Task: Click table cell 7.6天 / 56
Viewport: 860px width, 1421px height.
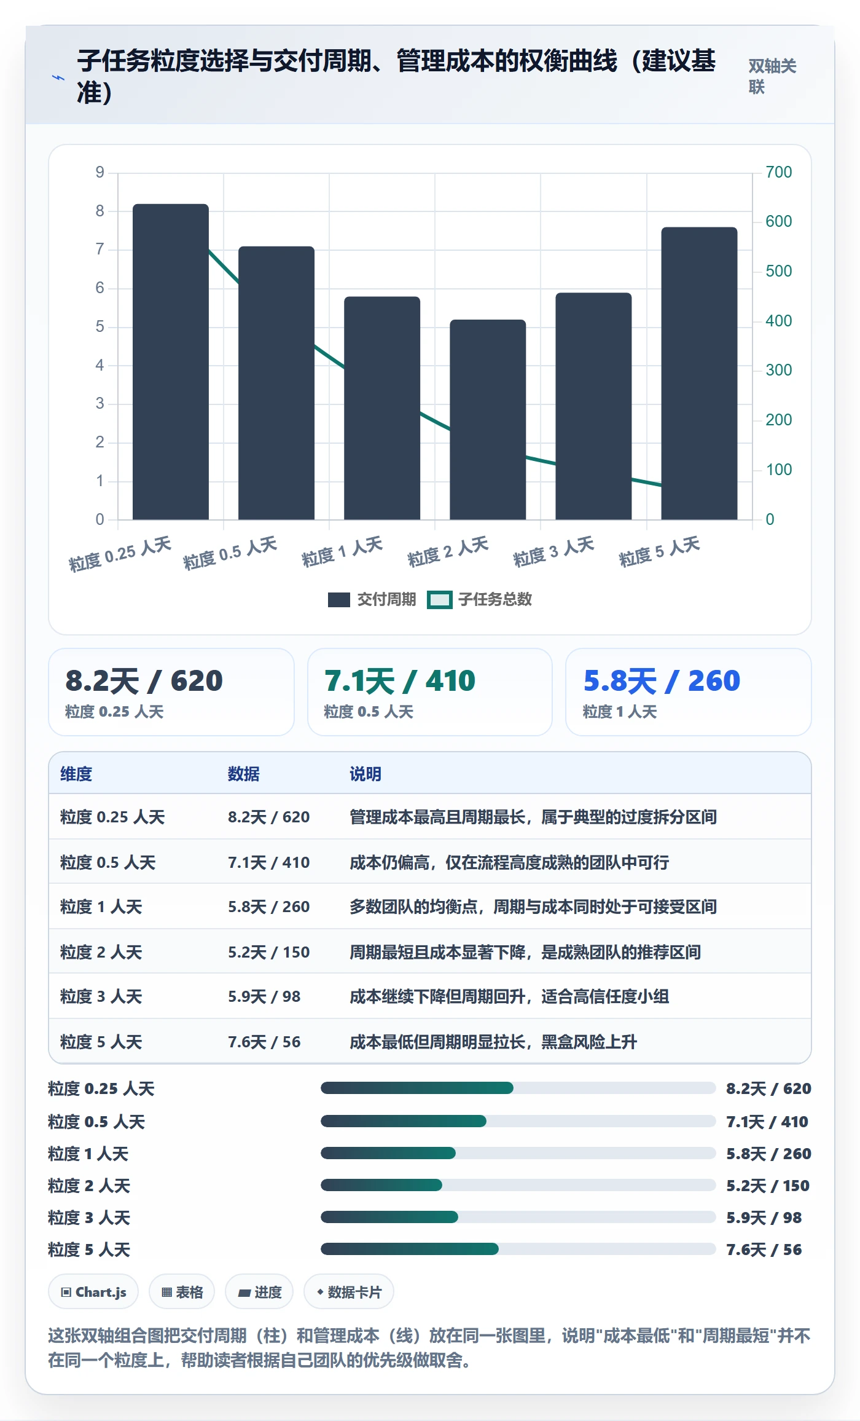Action: click(x=264, y=1042)
